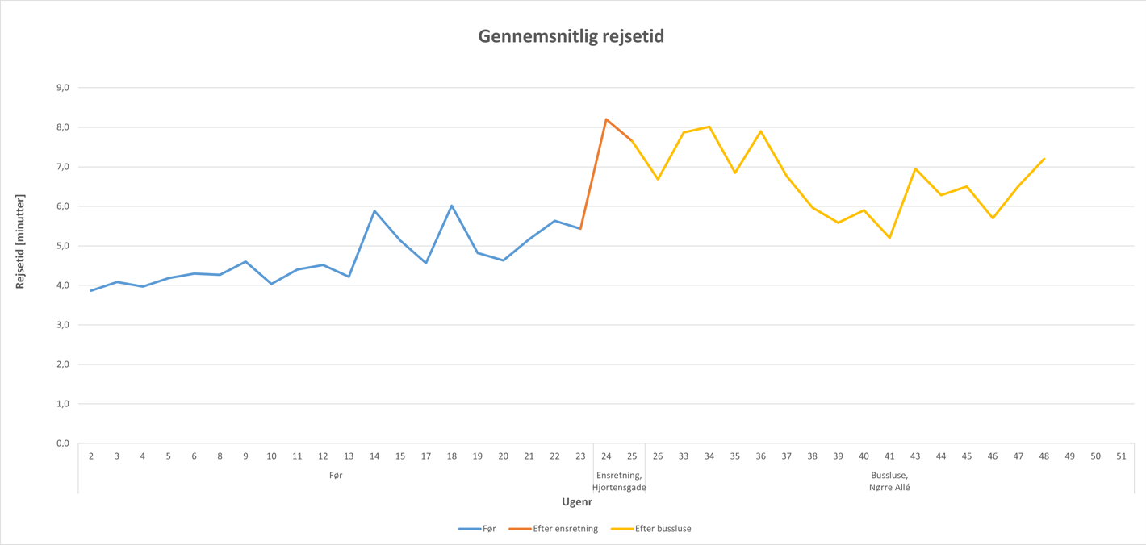Click the chart title 'Gennemsnitlig rejsetid'
The height and width of the screenshot is (545, 1146).
point(571,36)
